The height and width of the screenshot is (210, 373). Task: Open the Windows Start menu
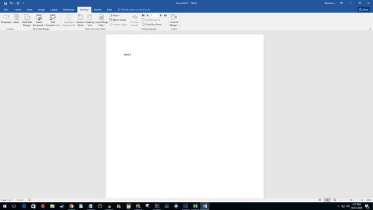(5, 206)
